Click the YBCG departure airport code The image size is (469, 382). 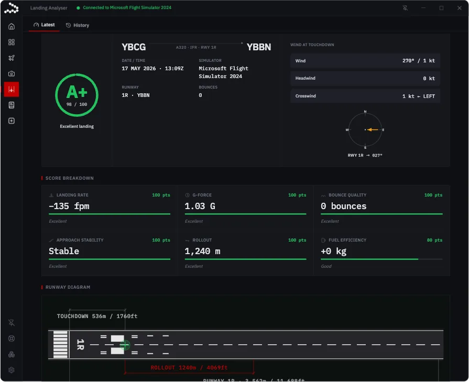point(134,47)
